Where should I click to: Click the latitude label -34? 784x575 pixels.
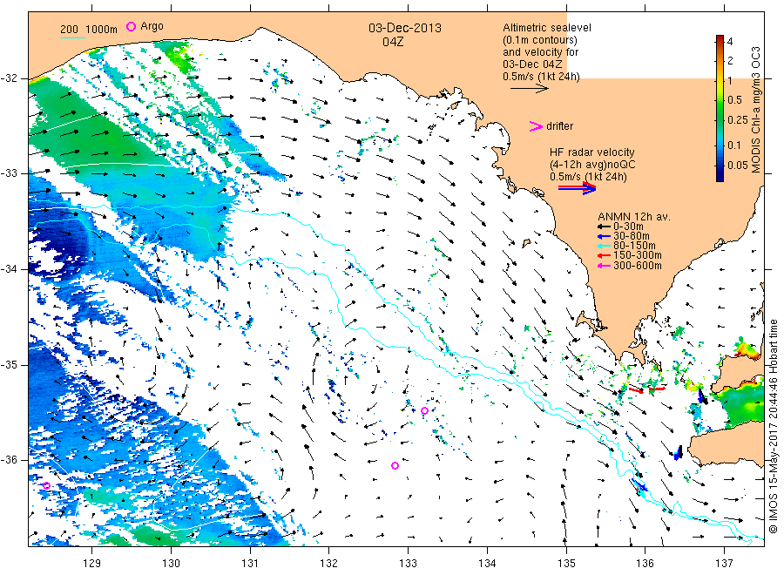(10, 269)
